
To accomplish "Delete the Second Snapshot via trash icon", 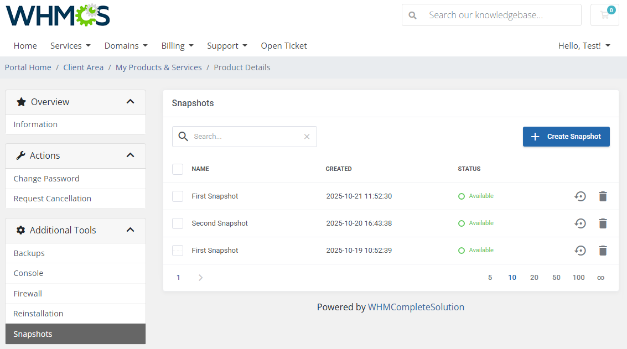I will tap(603, 223).
